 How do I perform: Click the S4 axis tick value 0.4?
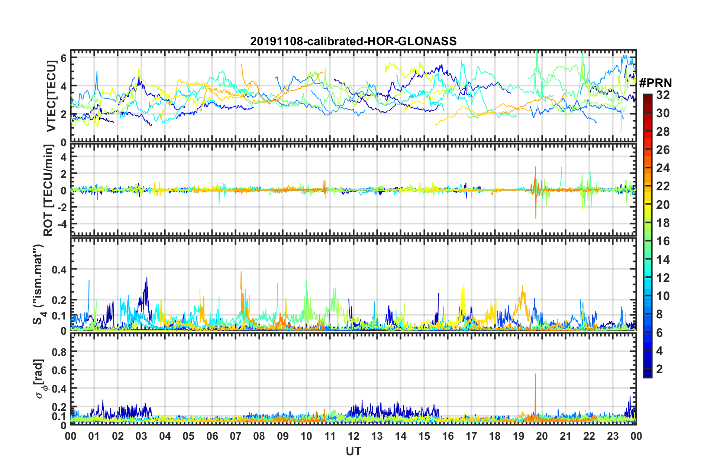[59, 269]
